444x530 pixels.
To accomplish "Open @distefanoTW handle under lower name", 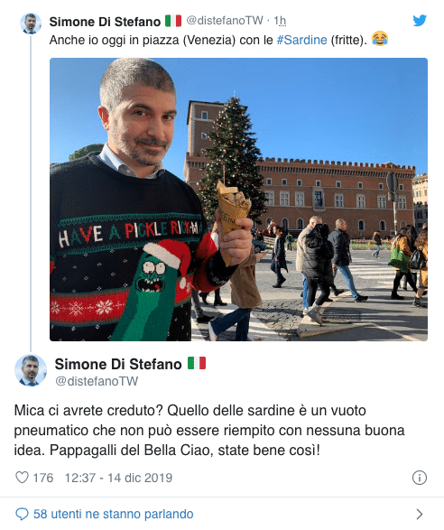I will (x=97, y=381).
